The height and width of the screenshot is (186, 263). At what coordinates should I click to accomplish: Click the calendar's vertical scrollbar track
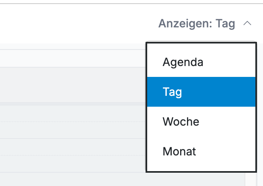[251, 179]
